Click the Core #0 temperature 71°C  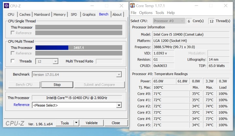tap(171, 94)
